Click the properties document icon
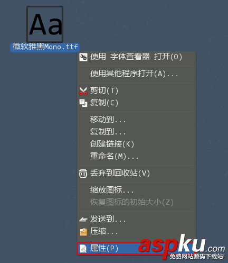This screenshot has height=263, width=228. [83, 249]
